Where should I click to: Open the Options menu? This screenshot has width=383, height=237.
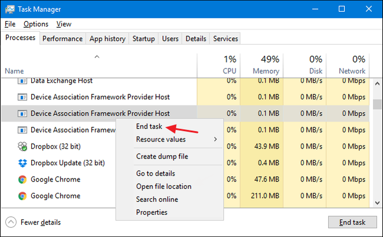[36, 24]
